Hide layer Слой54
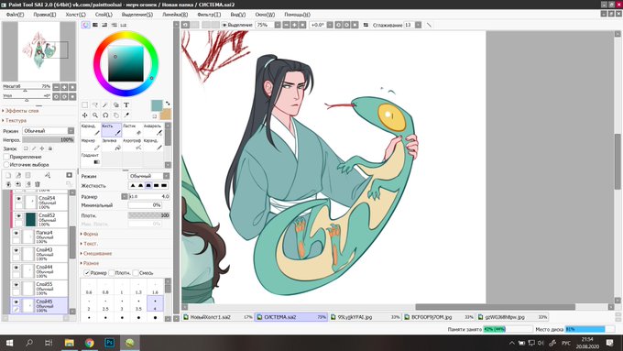The height and width of the screenshot is (351, 623). coord(18,198)
